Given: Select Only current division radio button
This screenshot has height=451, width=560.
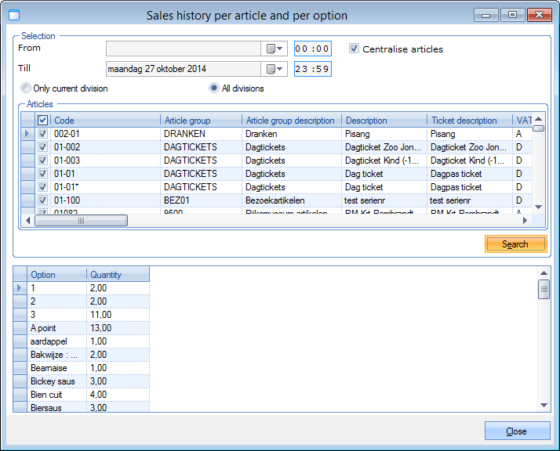Looking at the screenshot, I should coord(27,88).
